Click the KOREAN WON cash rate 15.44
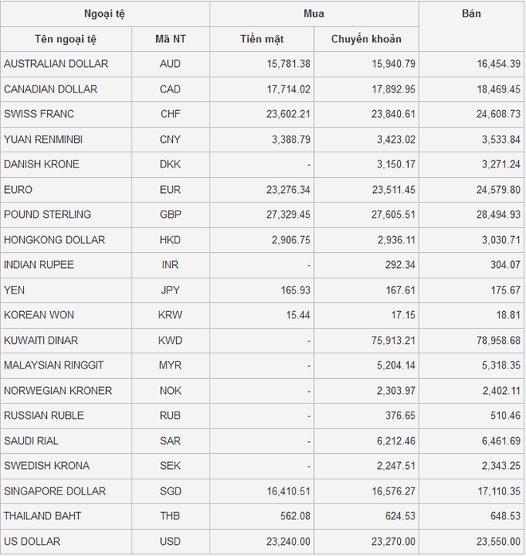 click(297, 315)
